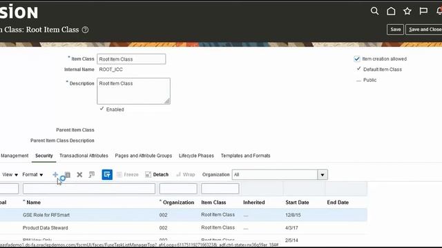Open the help icon beside Root Item Class
Image resolution: width=442 pixels, height=248 pixels.
[x=85, y=30]
